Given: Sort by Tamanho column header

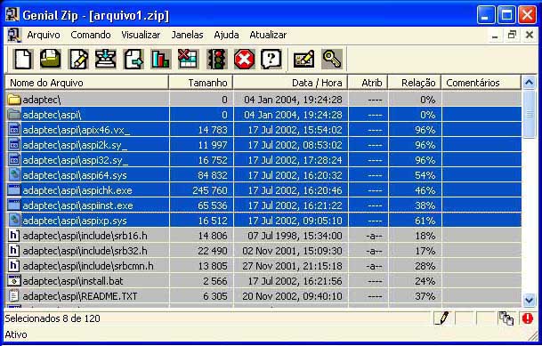Looking at the screenshot, I should pos(201,83).
